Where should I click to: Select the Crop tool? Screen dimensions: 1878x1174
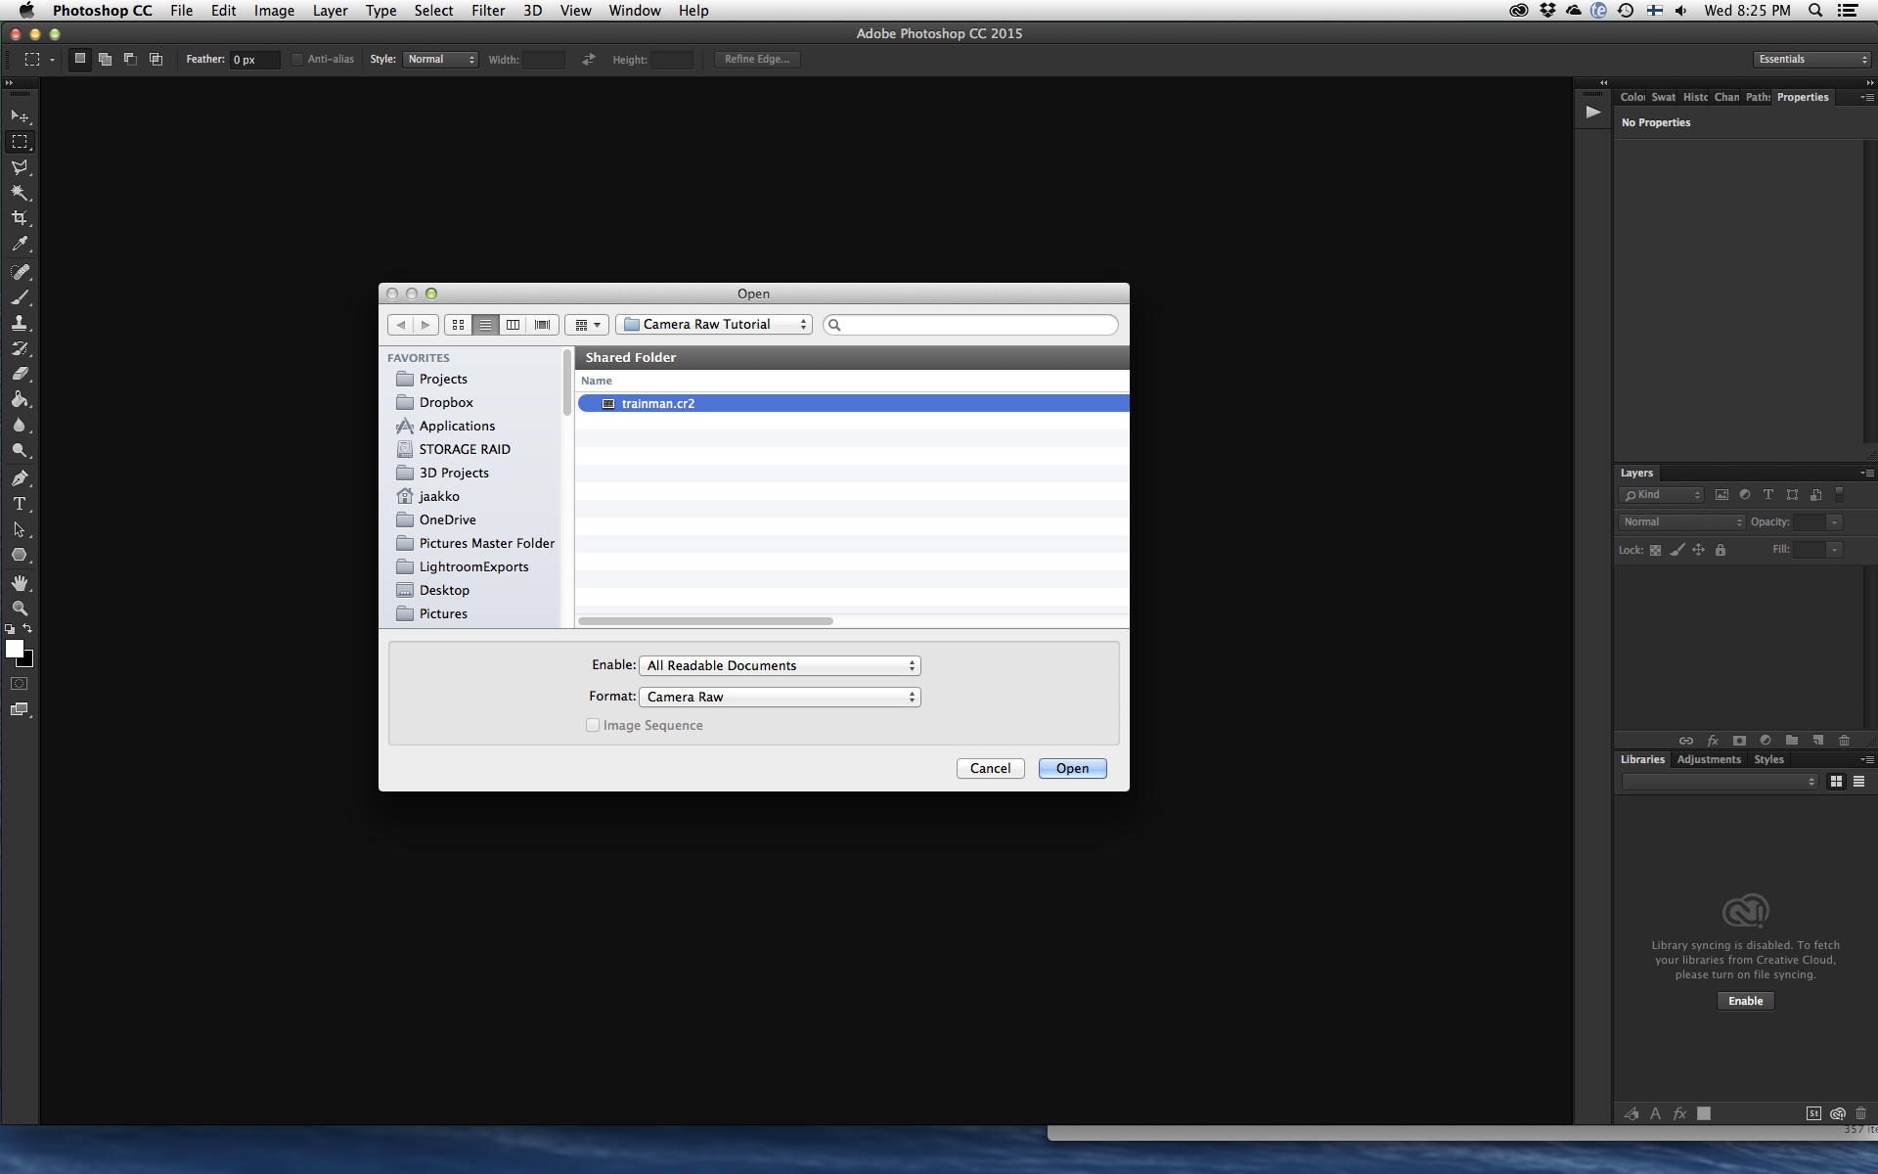20,218
